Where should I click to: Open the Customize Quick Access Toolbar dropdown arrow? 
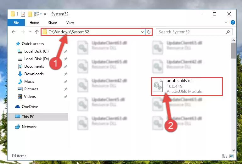click(x=45, y=14)
